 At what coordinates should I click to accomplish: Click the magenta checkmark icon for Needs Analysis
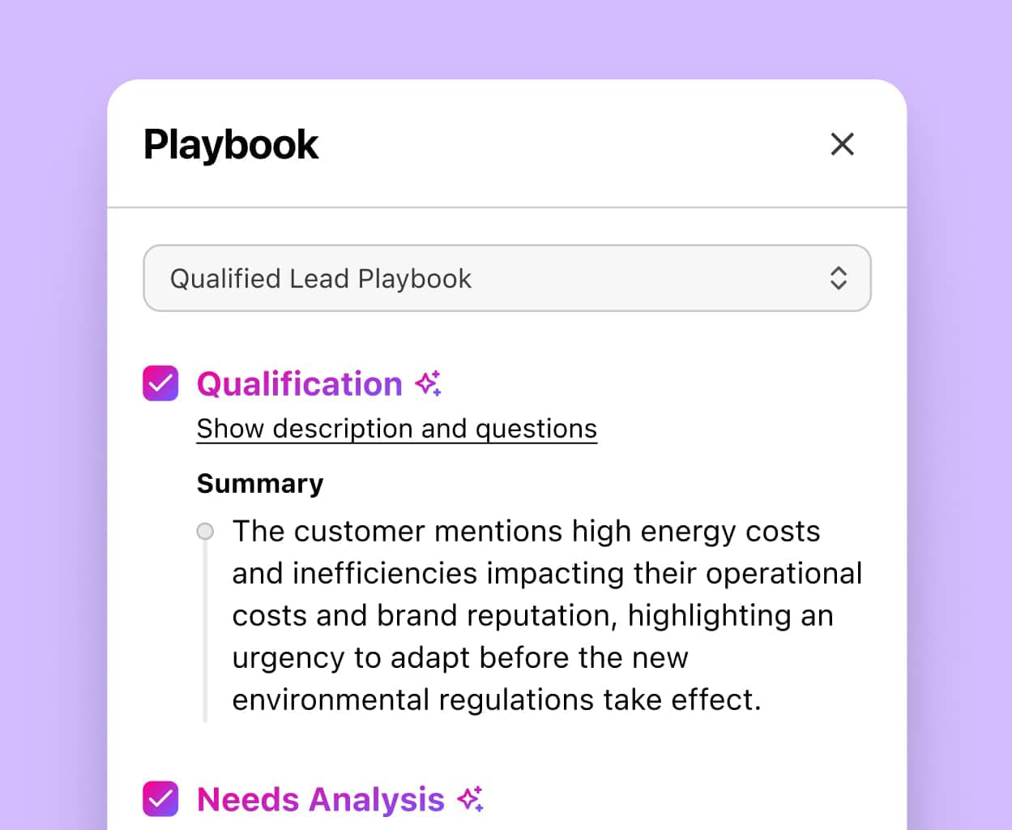click(x=160, y=799)
